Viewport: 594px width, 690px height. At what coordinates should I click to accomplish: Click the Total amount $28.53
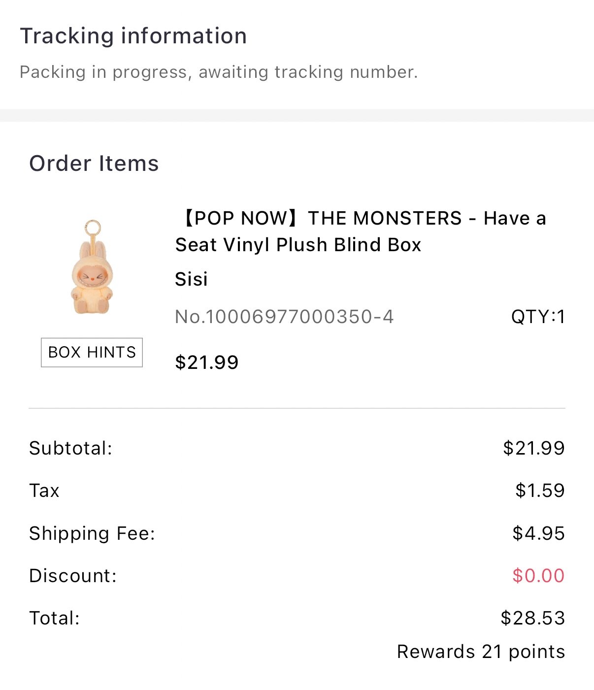coord(532,618)
